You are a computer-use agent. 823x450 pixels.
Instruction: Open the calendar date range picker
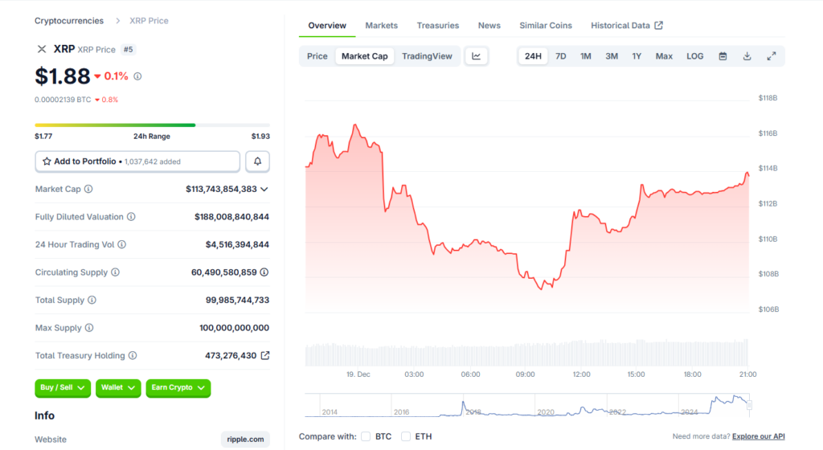723,56
